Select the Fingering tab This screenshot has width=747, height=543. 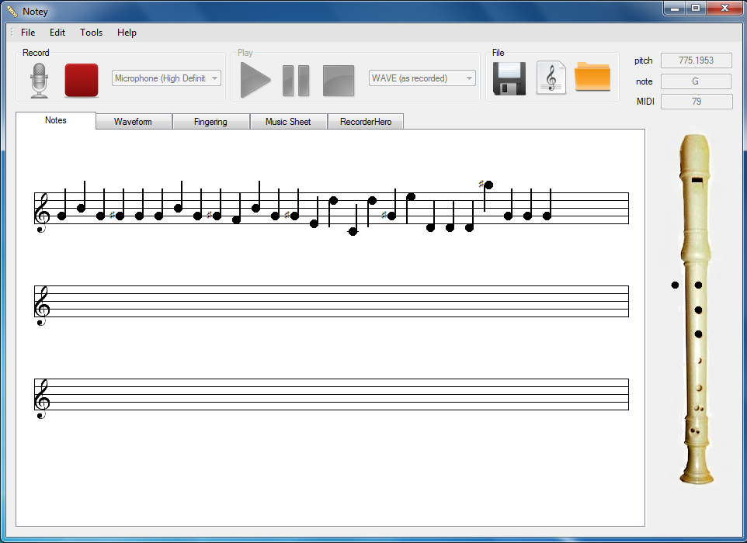(211, 121)
